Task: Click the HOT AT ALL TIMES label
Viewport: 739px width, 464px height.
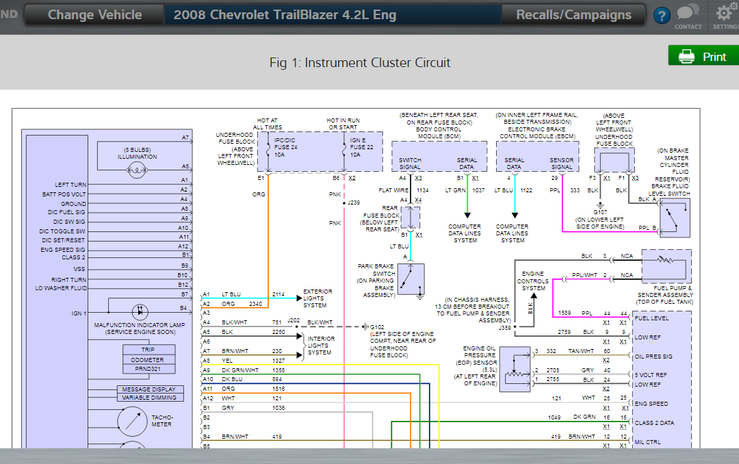Action: [x=268, y=124]
